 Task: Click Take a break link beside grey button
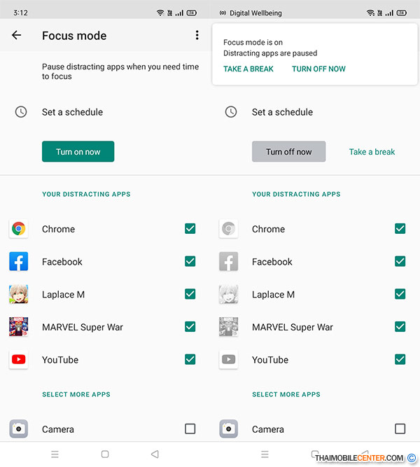tap(372, 152)
